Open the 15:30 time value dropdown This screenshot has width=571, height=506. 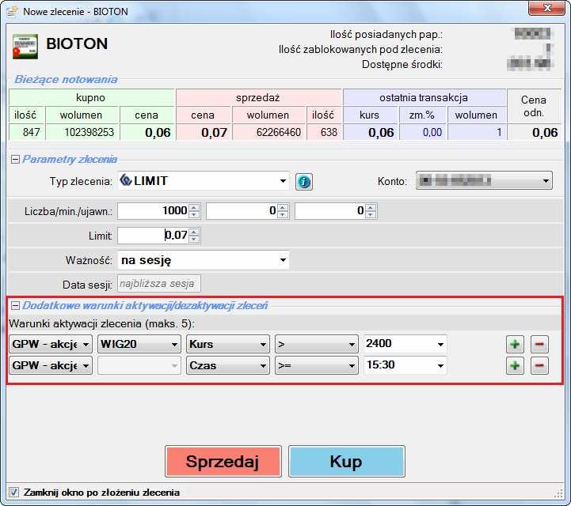pos(405,365)
